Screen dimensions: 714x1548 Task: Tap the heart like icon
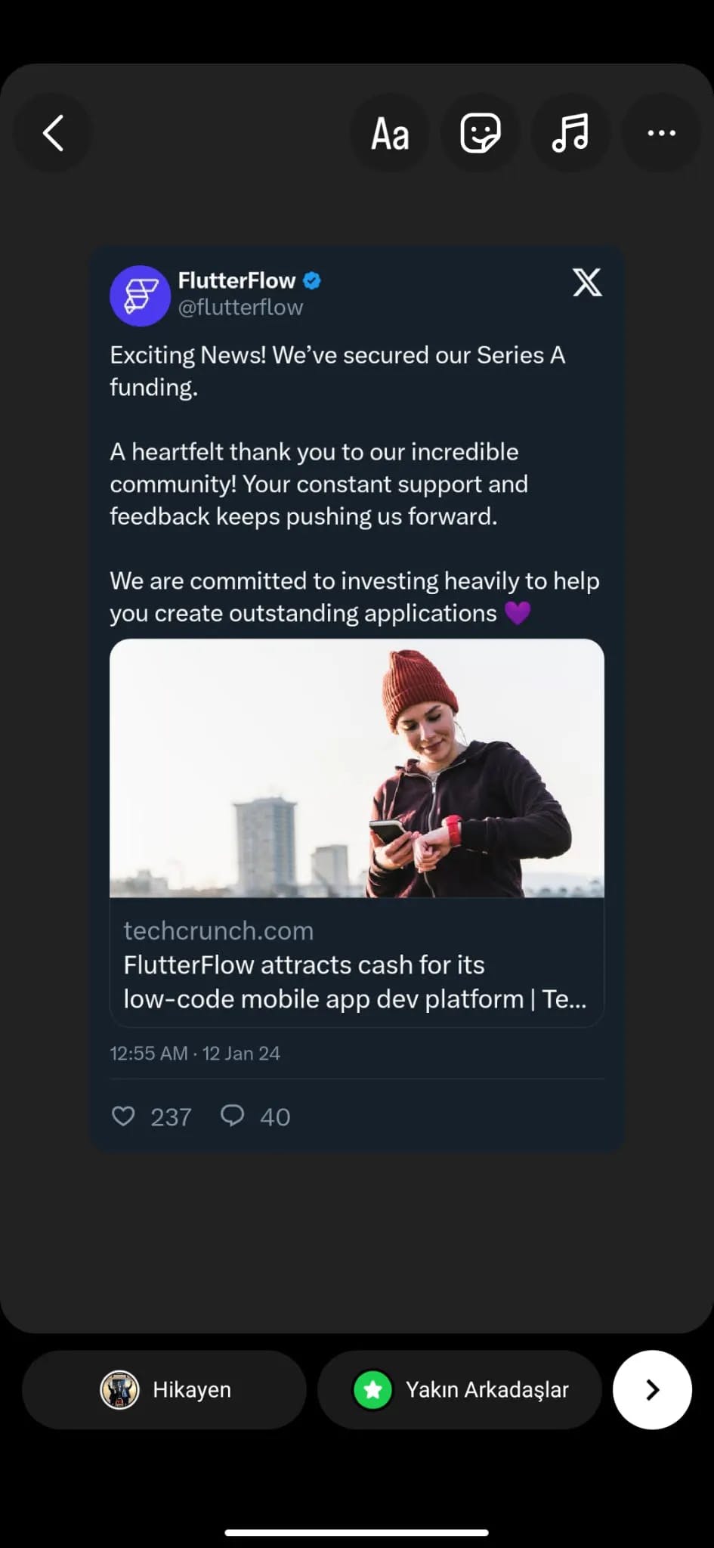pos(123,1116)
